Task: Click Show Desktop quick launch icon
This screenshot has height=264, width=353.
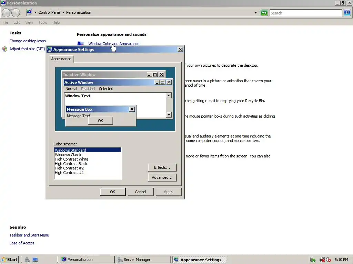Action: pos(35,260)
